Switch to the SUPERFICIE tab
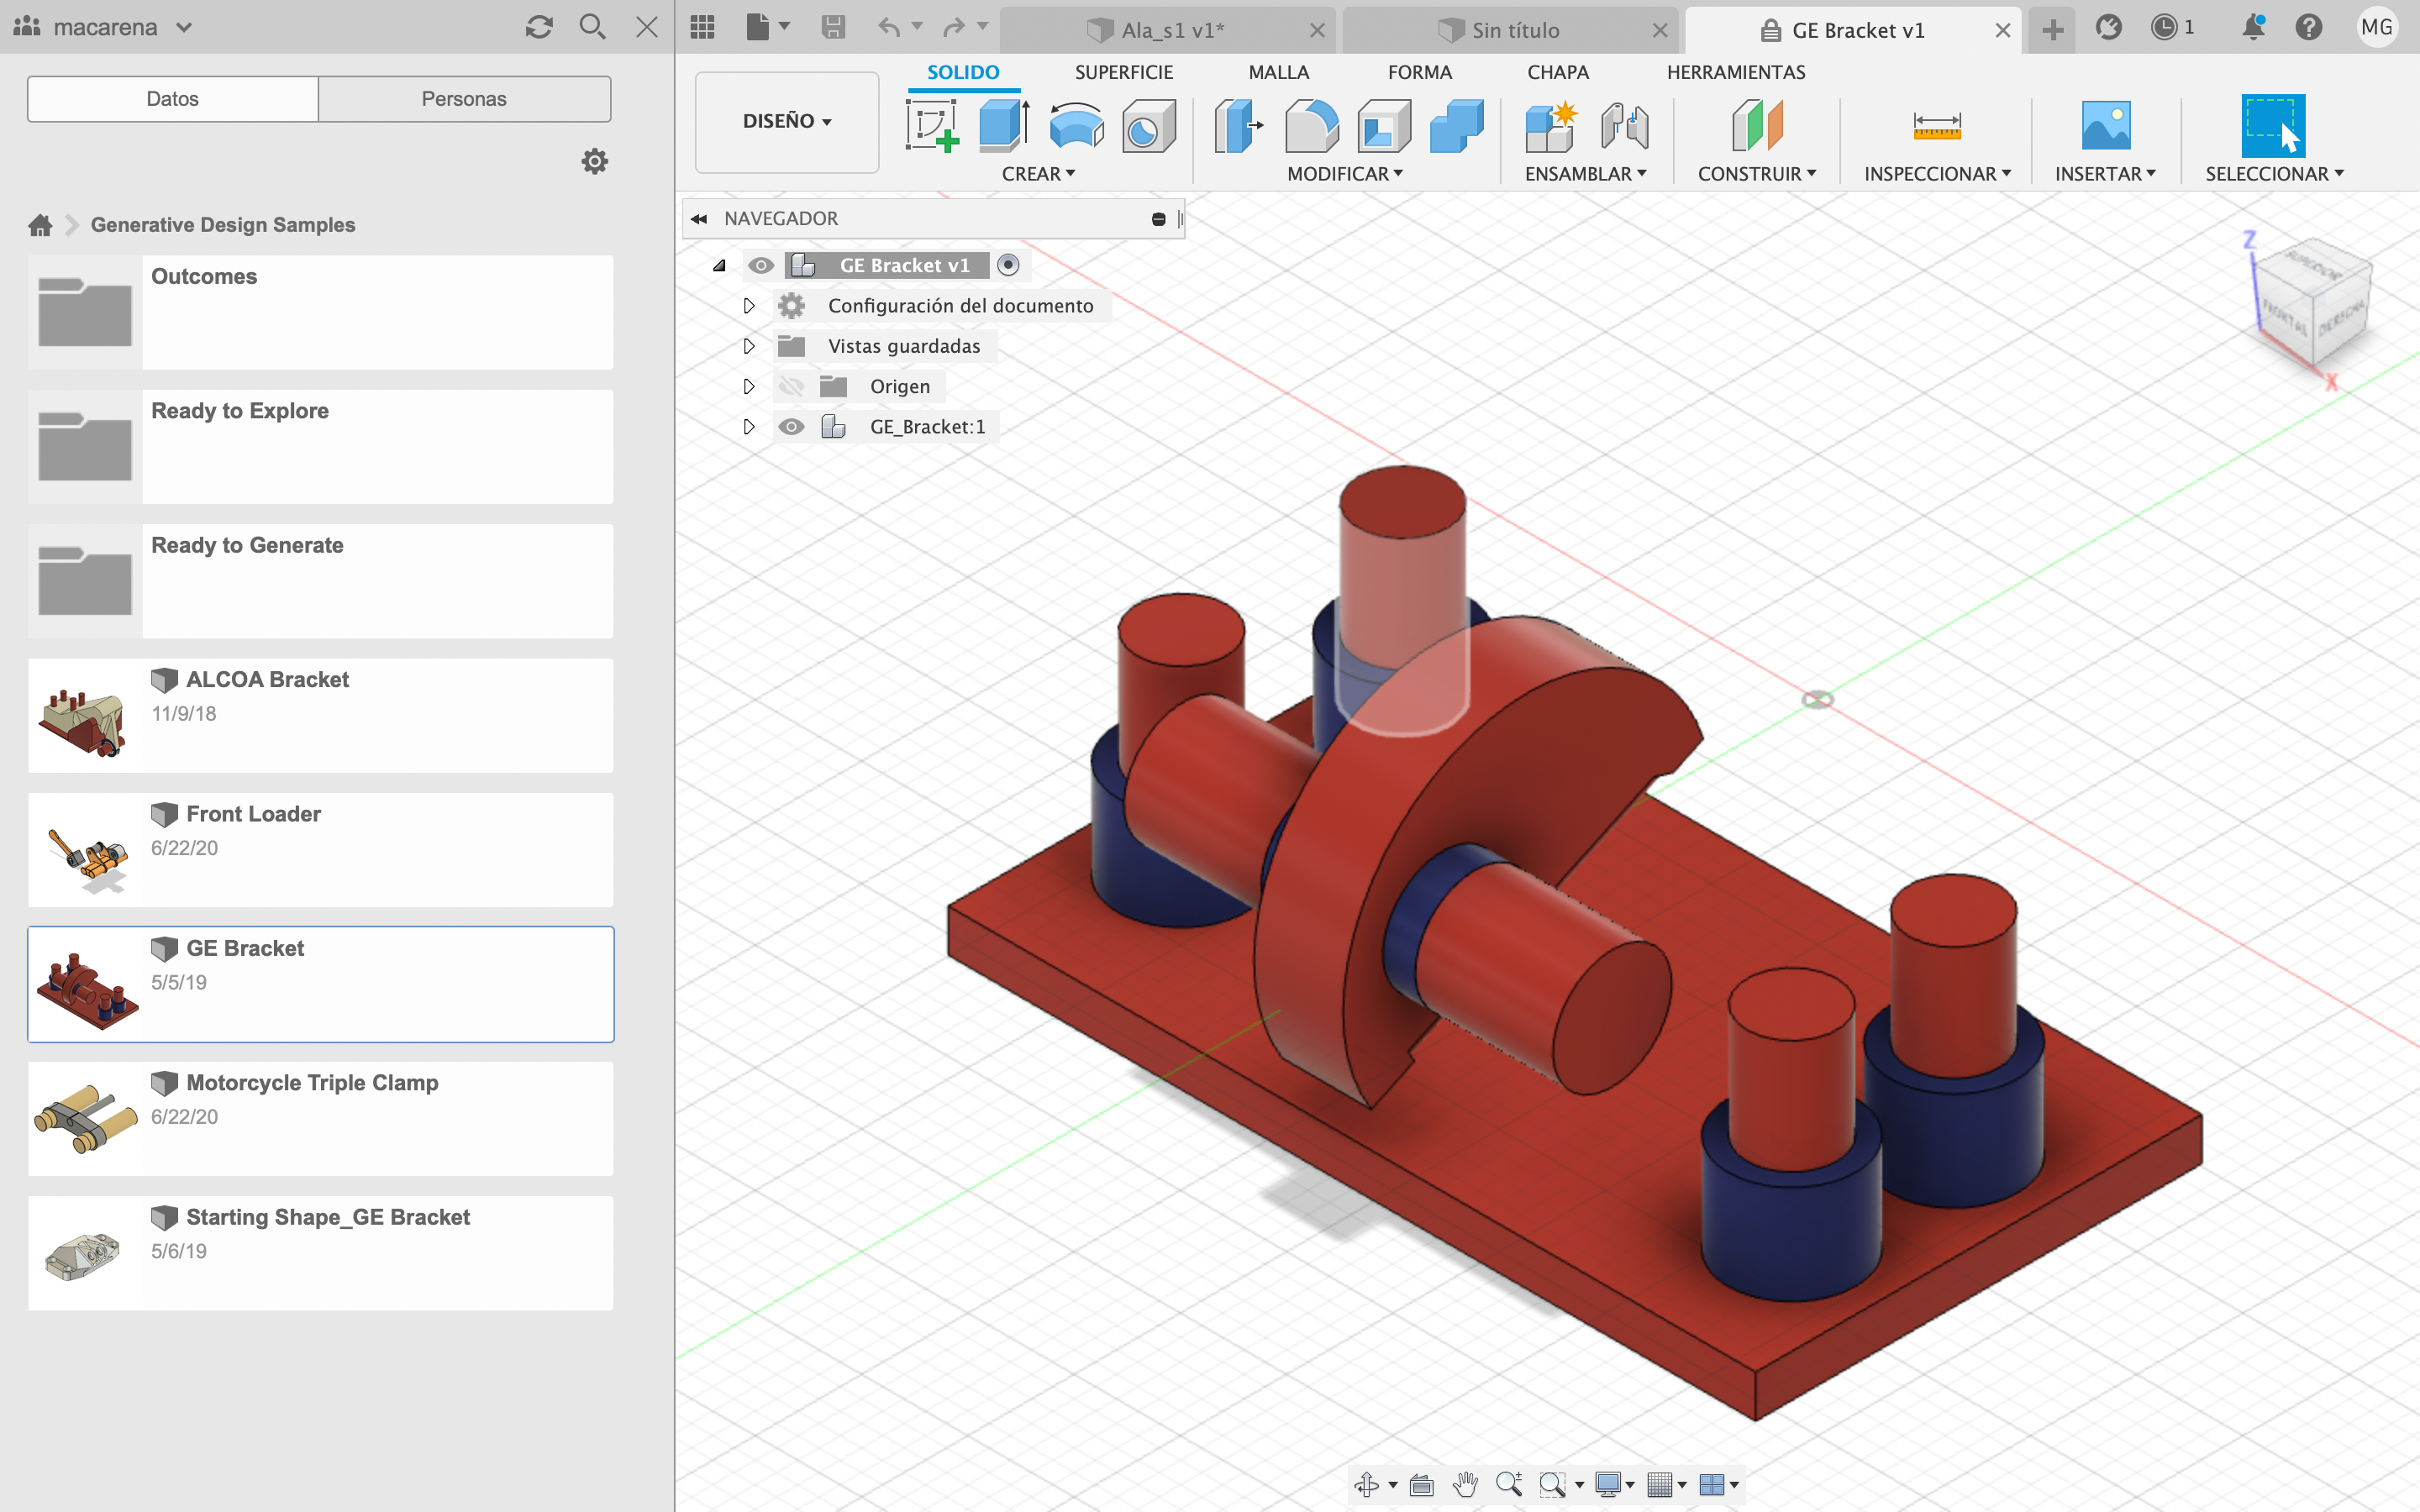This screenshot has width=2420, height=1512. [x=1124, y=72]
